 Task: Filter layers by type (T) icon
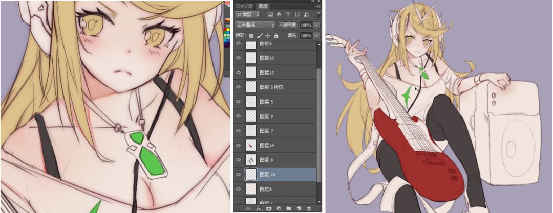[288, 15]
